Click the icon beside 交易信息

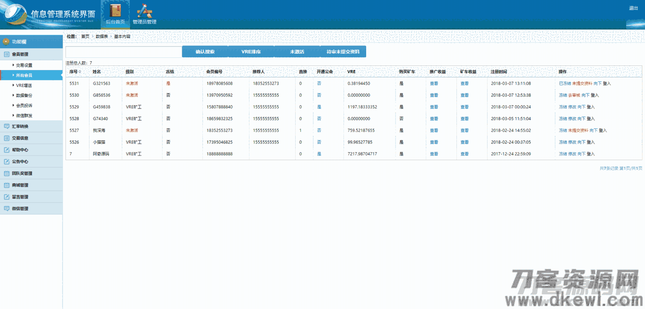coord(7,138)
